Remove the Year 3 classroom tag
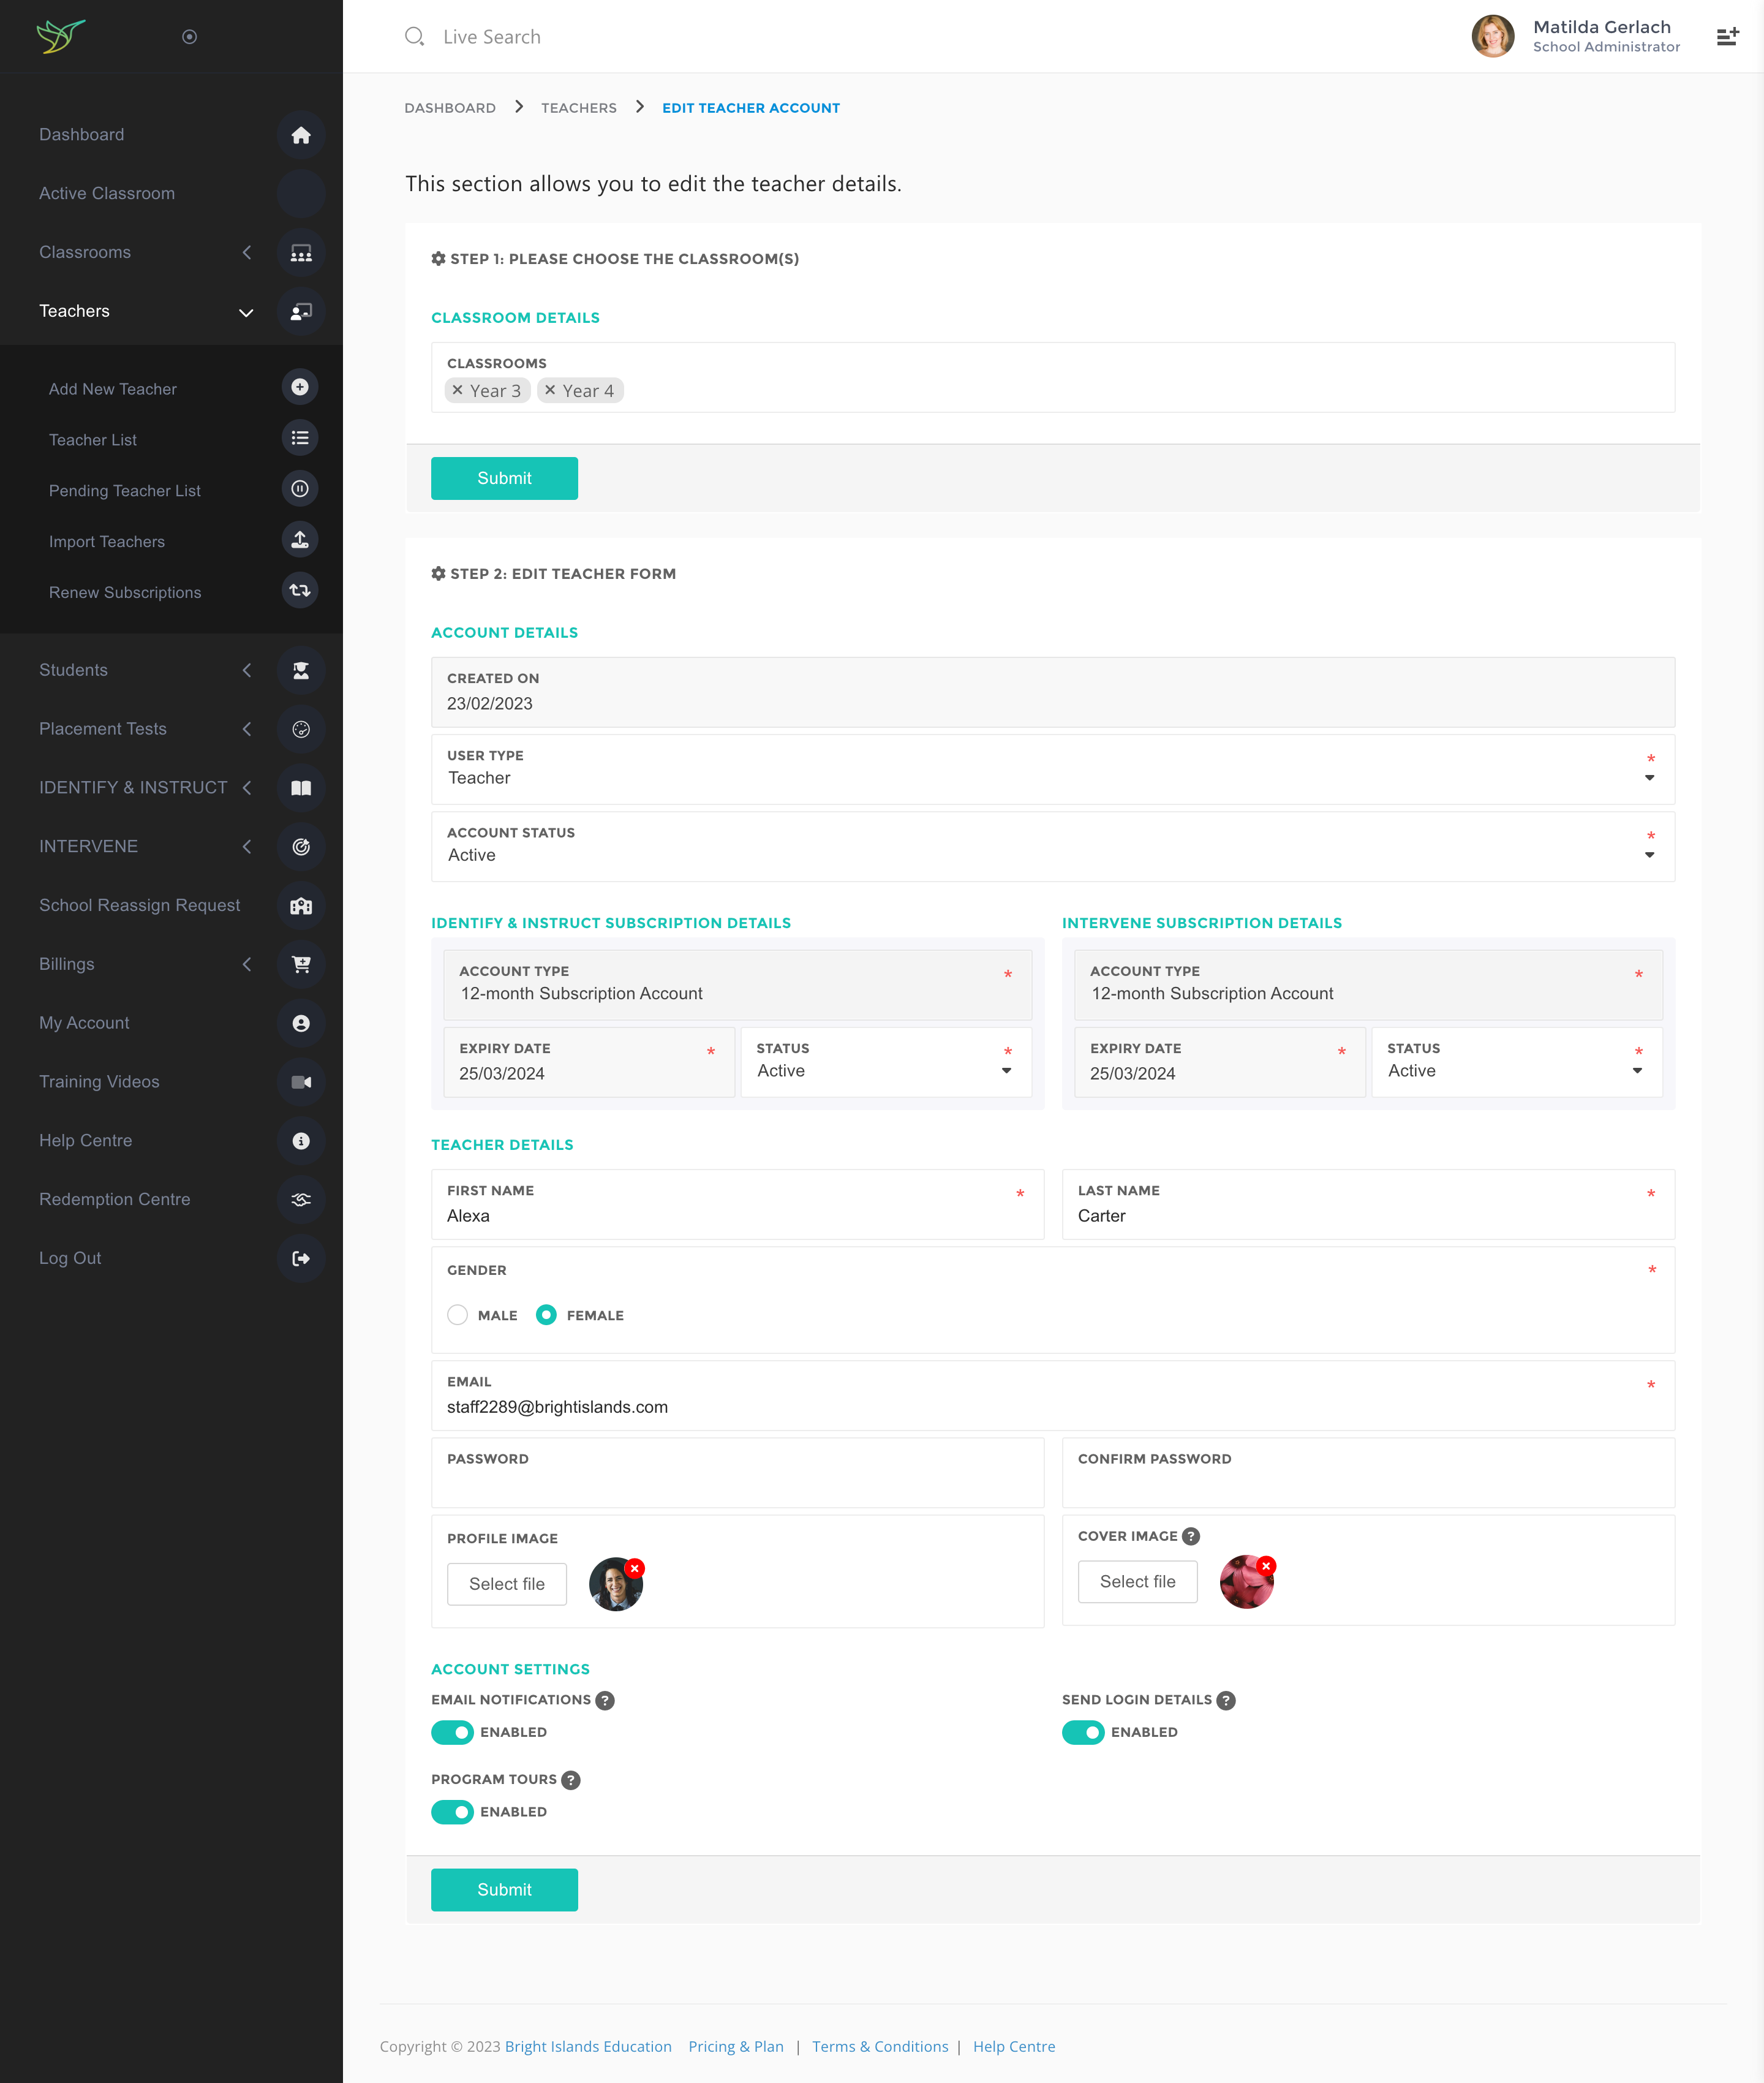 click(458, 390)
